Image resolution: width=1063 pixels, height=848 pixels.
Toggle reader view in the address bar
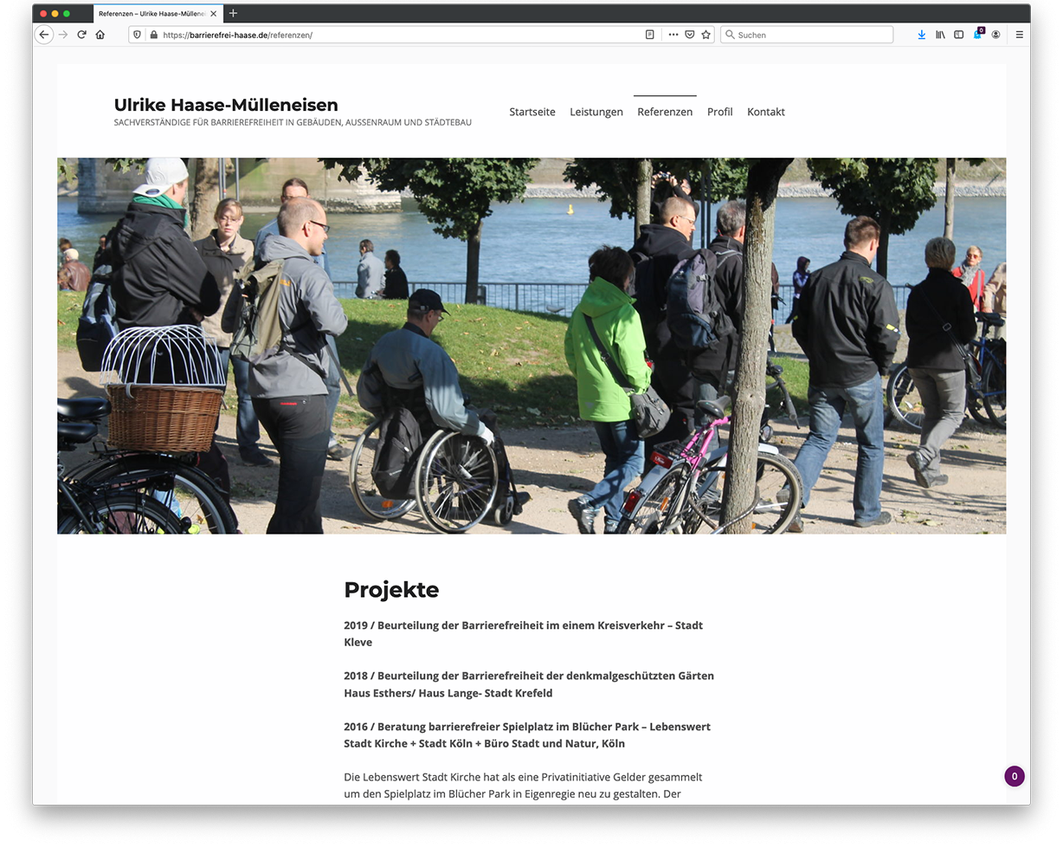click(650, 35)
